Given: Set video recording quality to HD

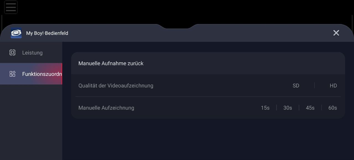Looking at the screenshot, I should click(x=333, y=86).
